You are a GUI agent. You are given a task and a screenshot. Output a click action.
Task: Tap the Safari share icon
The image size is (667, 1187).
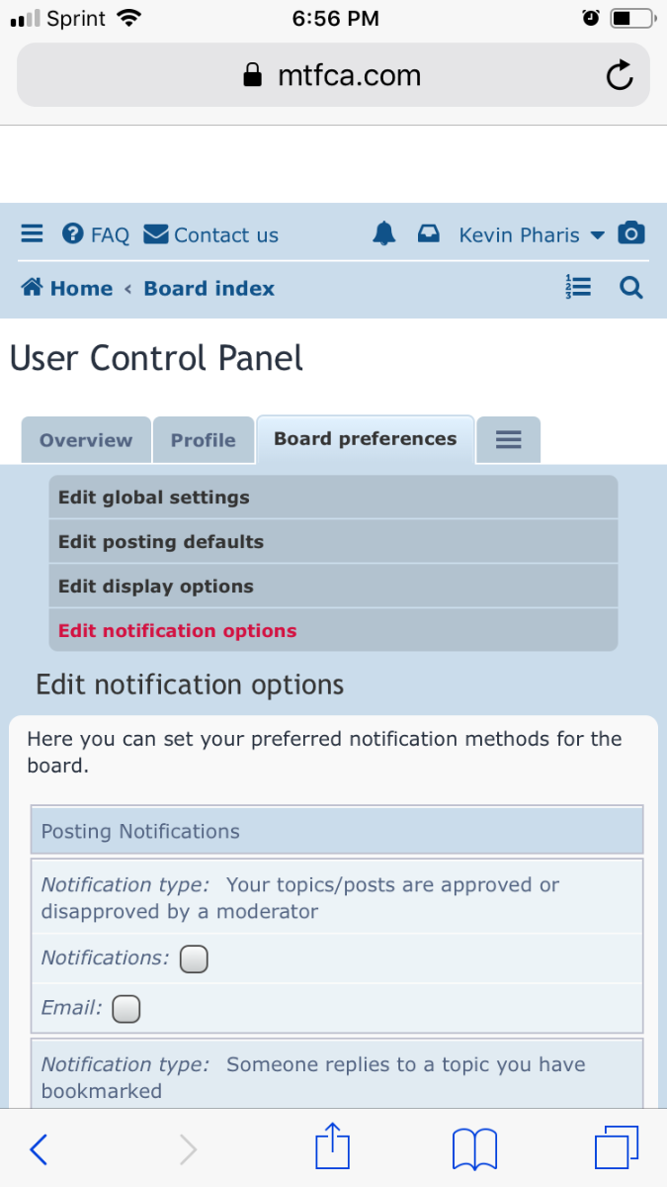point(333,1149)
